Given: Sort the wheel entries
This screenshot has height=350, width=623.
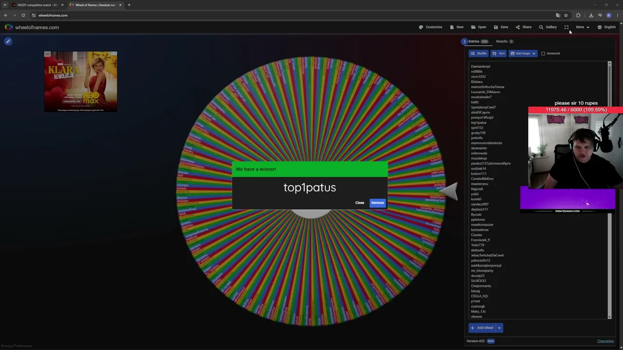Looking at the screenshot, I should click(498, 53).
